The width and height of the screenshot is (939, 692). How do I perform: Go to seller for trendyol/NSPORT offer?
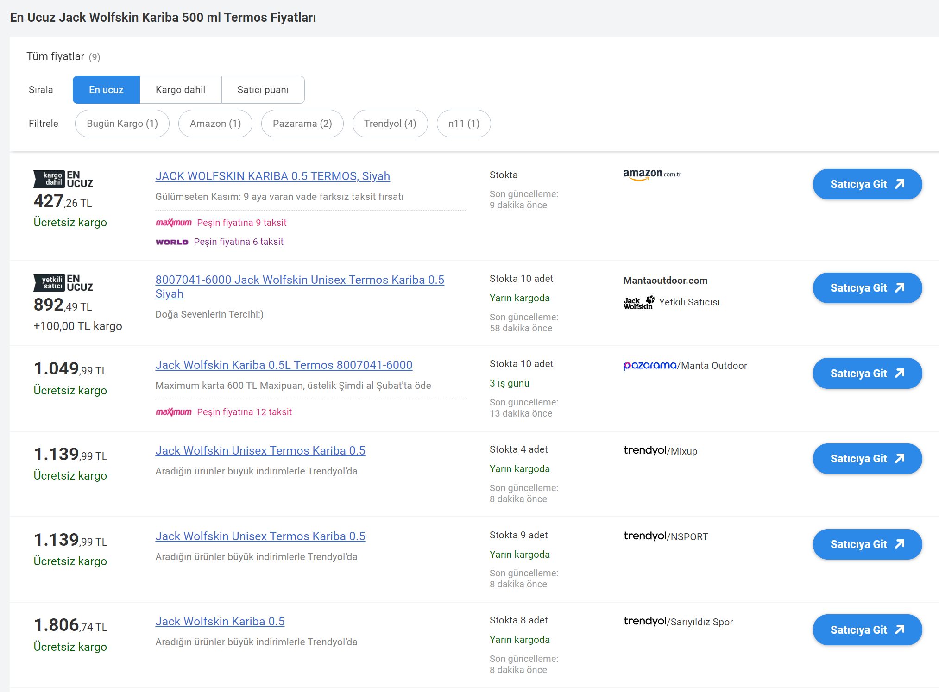tap(867, 544)
